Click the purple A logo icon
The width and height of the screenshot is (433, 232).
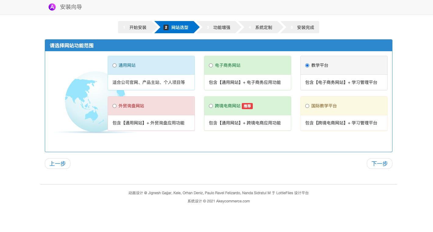pos(52,7)
